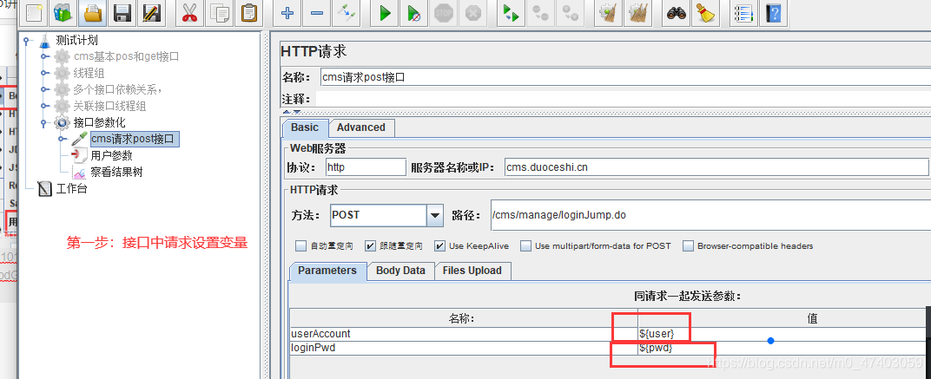Open the Function Helper list icon
931x379 pixels.
[x=743, y=12]
